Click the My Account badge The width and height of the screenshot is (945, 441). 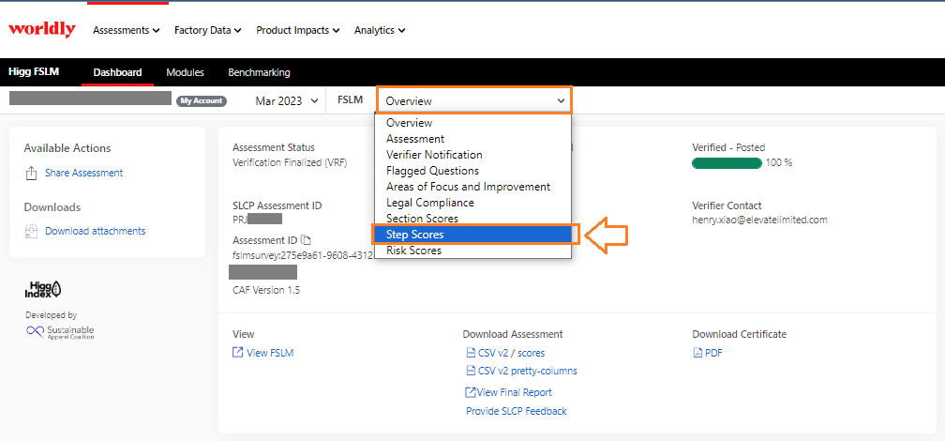point(202,101)
